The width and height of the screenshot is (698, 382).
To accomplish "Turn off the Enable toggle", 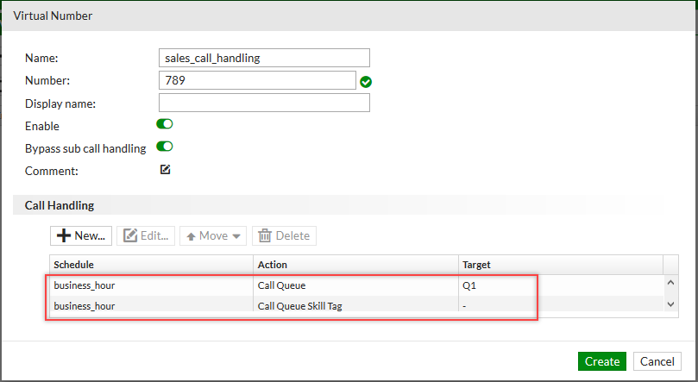I will click(165, 125).
